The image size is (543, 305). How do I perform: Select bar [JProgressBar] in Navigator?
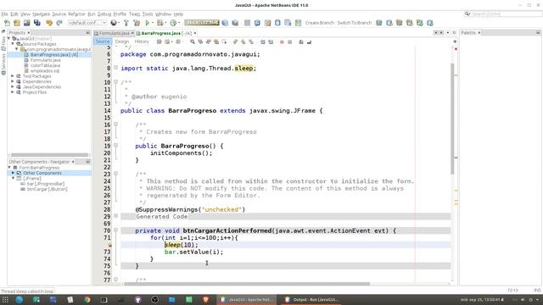[45, 184]
